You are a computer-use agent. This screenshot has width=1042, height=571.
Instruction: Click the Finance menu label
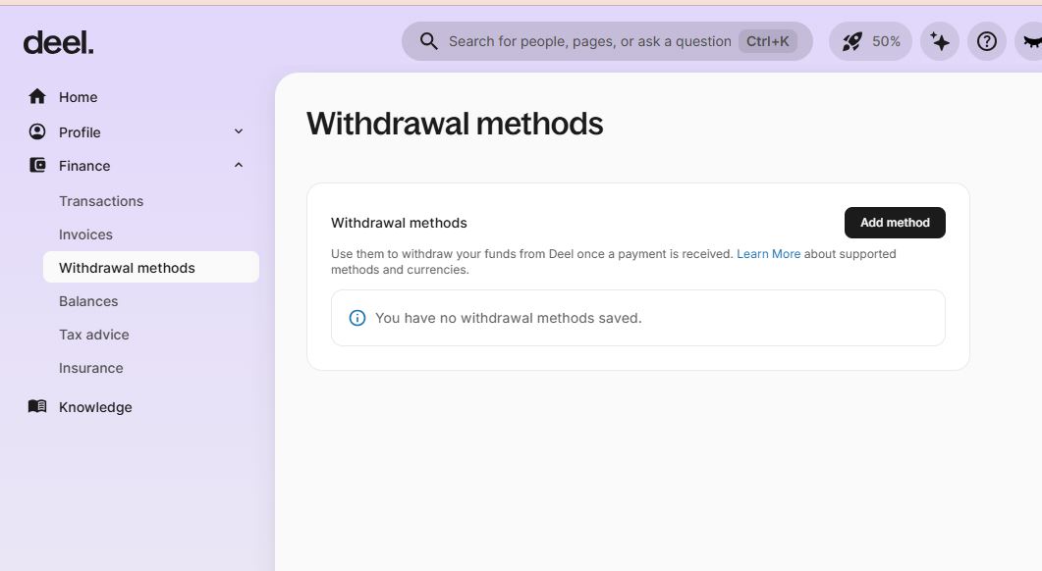pos(84,166)
